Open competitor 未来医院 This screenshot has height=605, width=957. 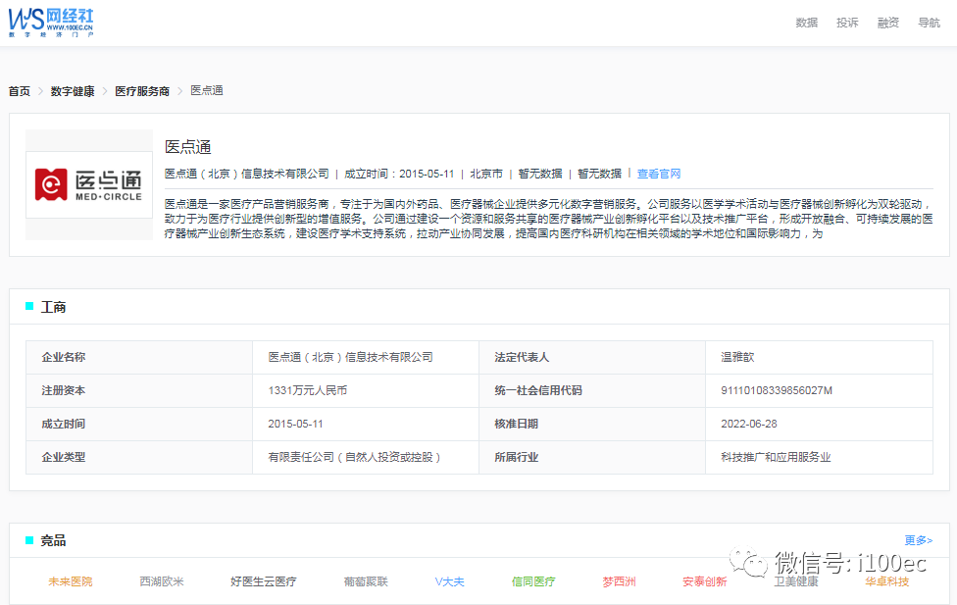pos(71,581)
